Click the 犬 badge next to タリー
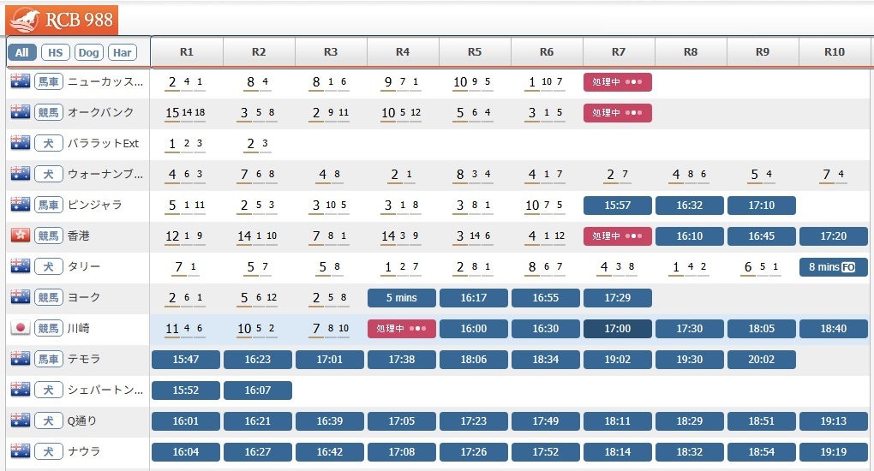 point(48,266)
